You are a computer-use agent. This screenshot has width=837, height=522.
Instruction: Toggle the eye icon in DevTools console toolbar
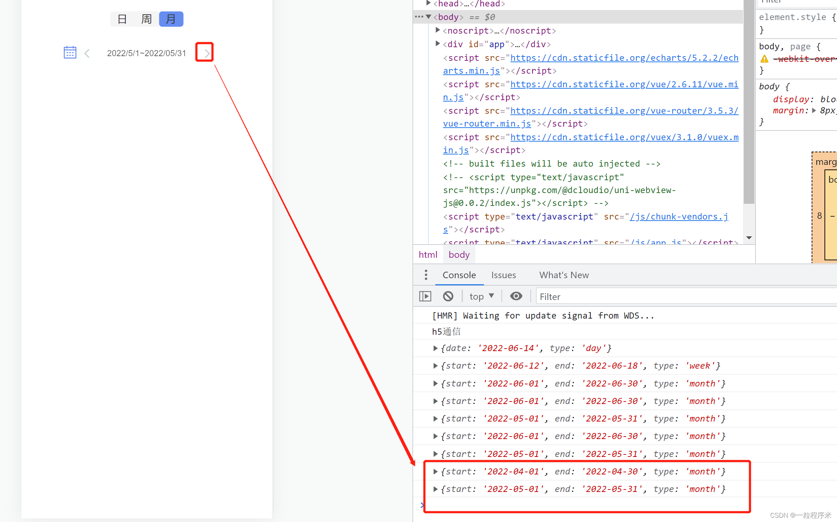(x=516, y=296)
